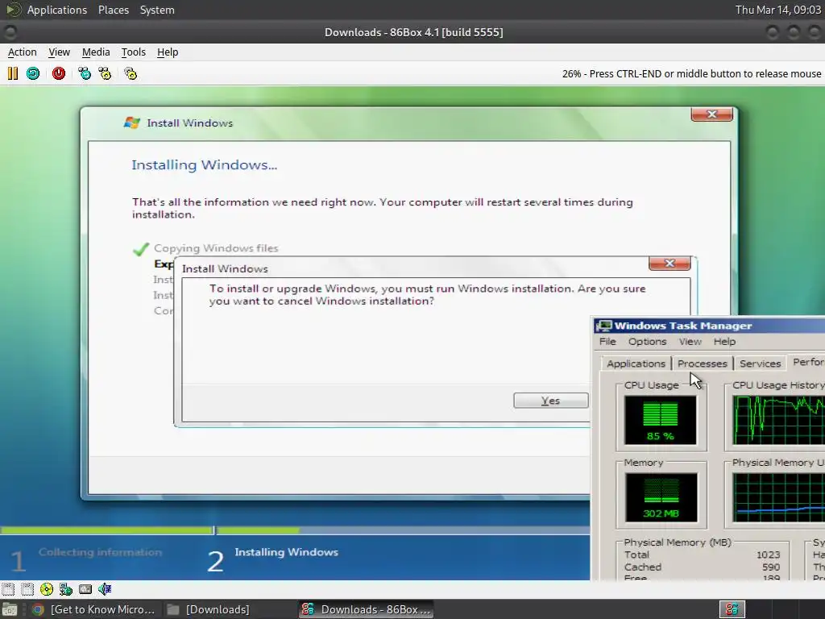The width and height of the screenshot is (825, 619).
Task: Click the show desktop icon in panel
Action: 9,609
